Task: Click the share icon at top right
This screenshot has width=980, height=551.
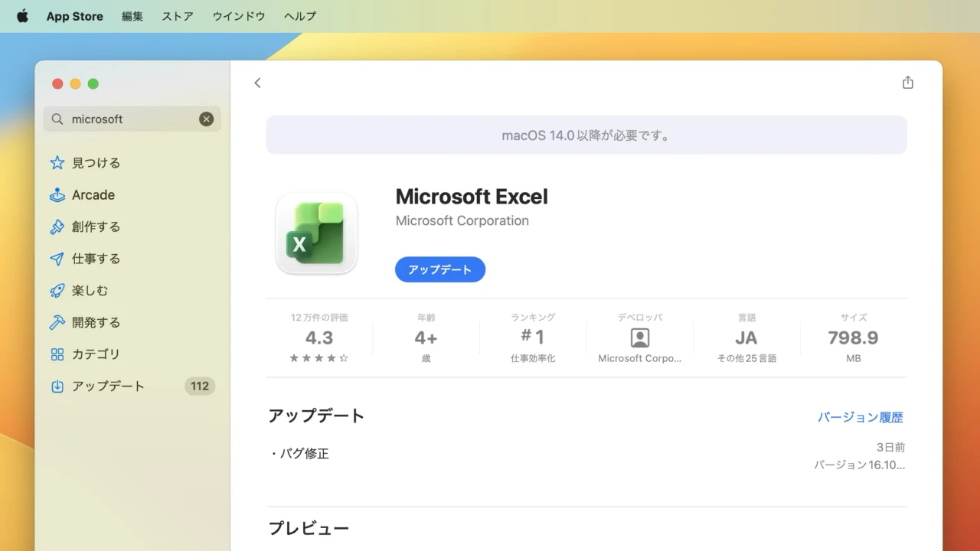Action: 907,83
